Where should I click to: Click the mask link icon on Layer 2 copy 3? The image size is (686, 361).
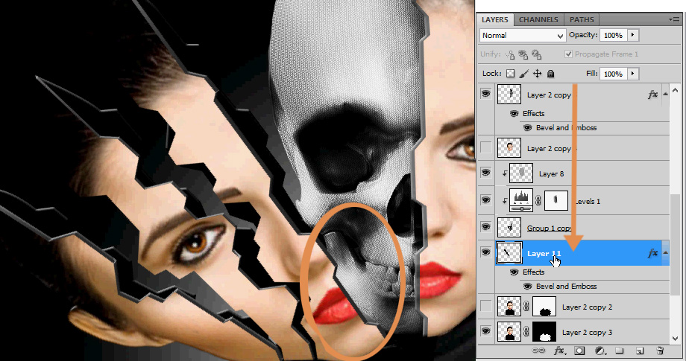pos(526,332)
